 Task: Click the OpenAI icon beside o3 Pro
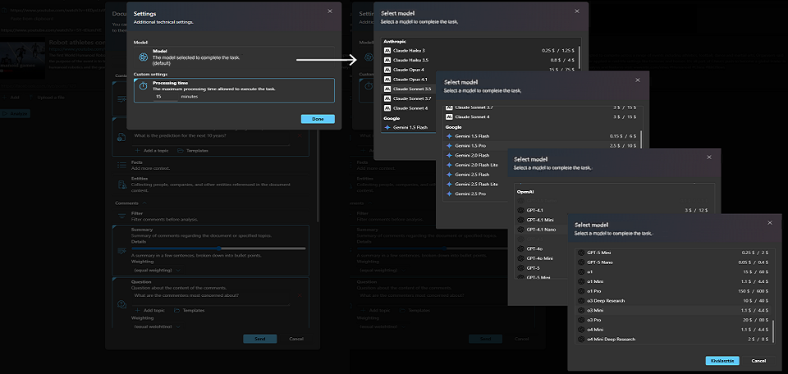point(581,320)
